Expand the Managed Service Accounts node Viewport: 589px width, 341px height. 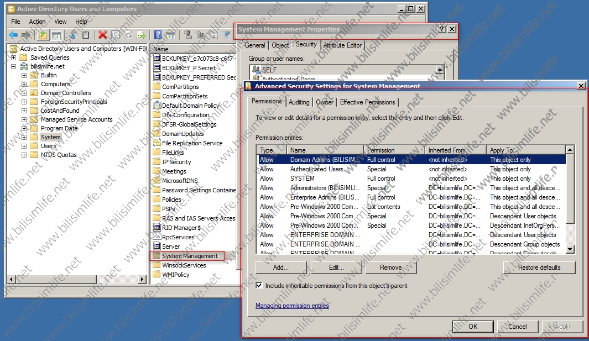(24, 119)
